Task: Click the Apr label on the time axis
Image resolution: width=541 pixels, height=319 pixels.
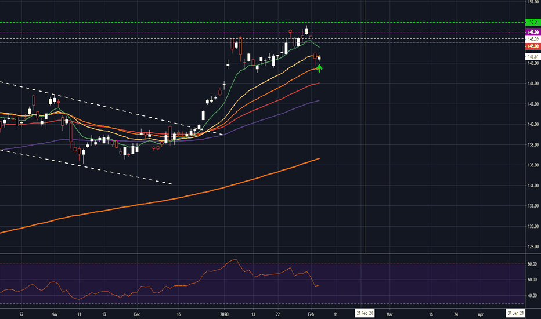Action: click(x=480, y=314)
